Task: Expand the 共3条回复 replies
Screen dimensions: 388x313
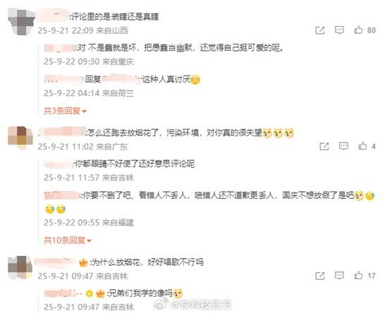Action: [x=65, y=111]
